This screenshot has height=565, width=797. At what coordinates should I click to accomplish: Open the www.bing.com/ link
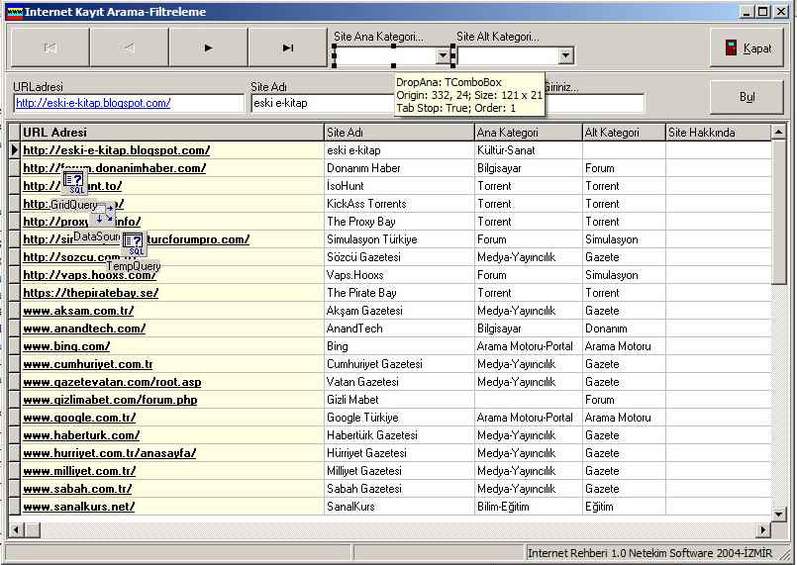(66, 346)
